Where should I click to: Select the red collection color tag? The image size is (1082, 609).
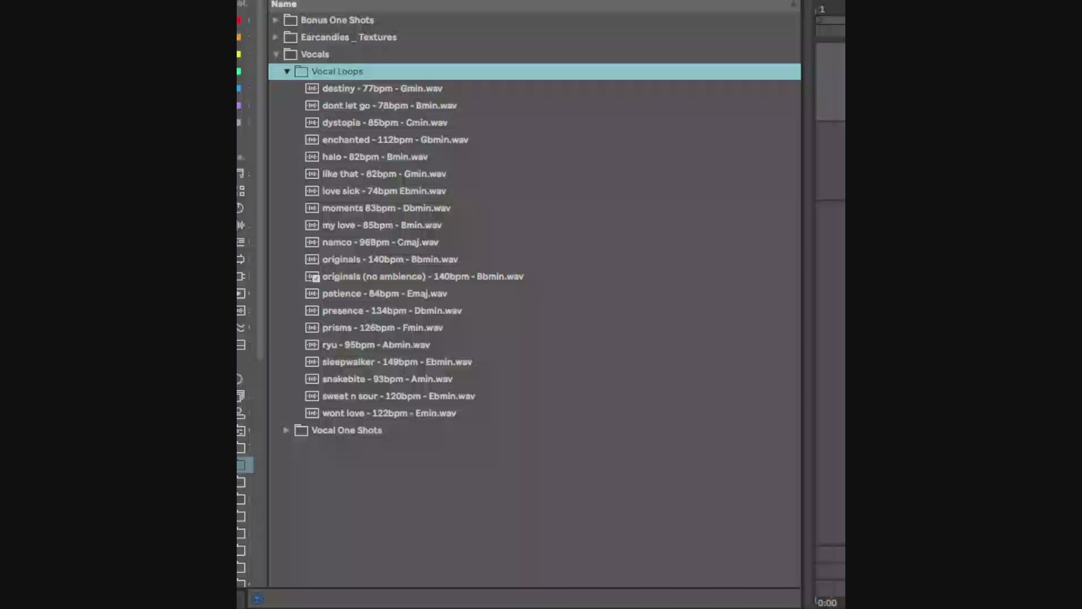[x=239, y=20]
